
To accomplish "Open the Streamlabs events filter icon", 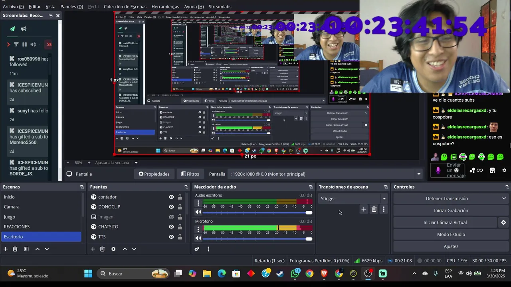I will coord(16,44).
